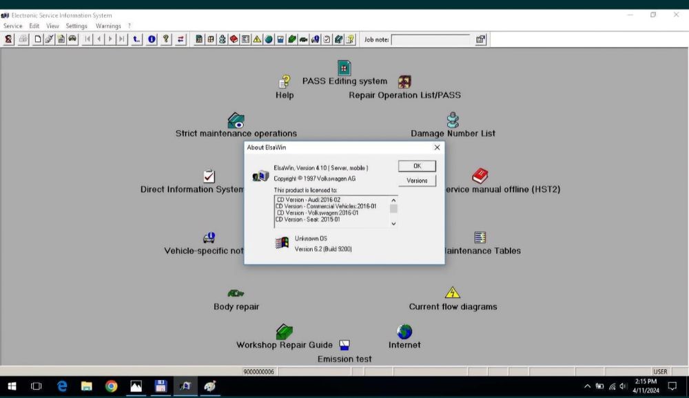Click the question mark toolbar icon
689x398 pixels.
(166, 39)
